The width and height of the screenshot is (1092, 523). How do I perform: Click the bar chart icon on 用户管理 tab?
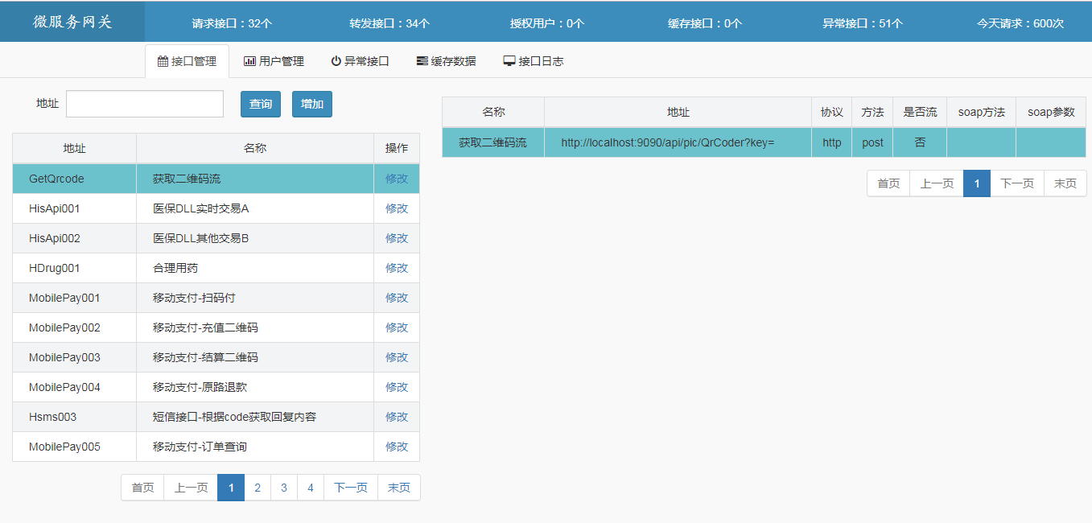click(x=249, y=61)
